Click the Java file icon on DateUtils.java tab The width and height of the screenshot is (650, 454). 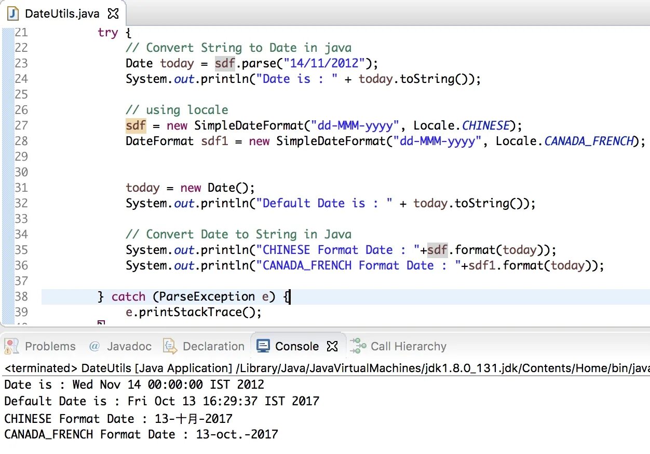pos(13,13)
